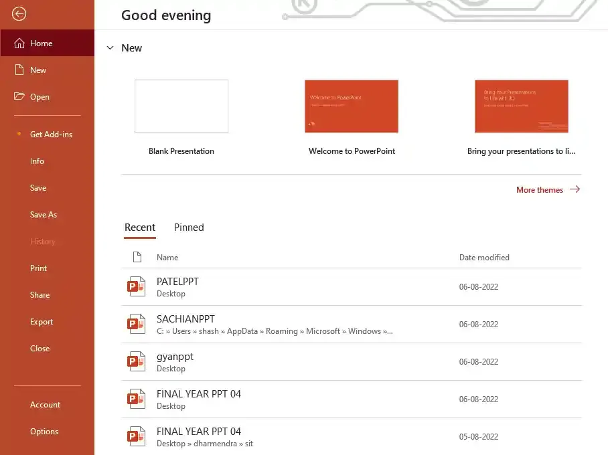
Task: Click the 06-08-2022 date for PATELPPT
Action: coord(479,287)
